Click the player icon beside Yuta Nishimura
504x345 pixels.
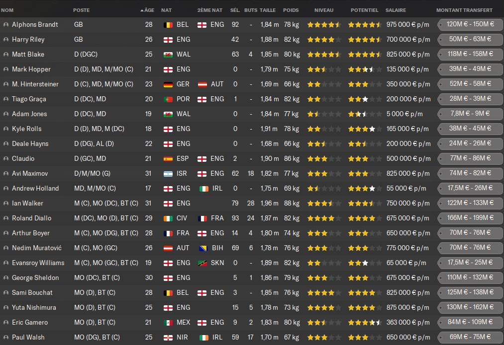click(6, 308)
